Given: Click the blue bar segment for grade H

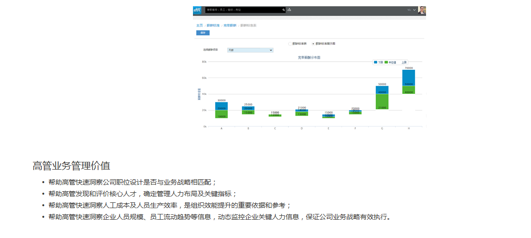Looking at the screenshot, I should coord(409,77).
